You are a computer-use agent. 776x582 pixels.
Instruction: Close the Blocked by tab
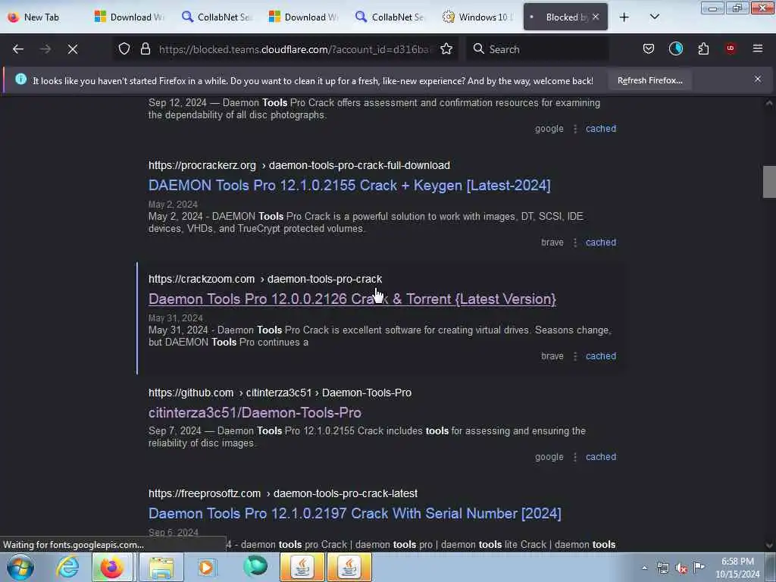[596, 17]
